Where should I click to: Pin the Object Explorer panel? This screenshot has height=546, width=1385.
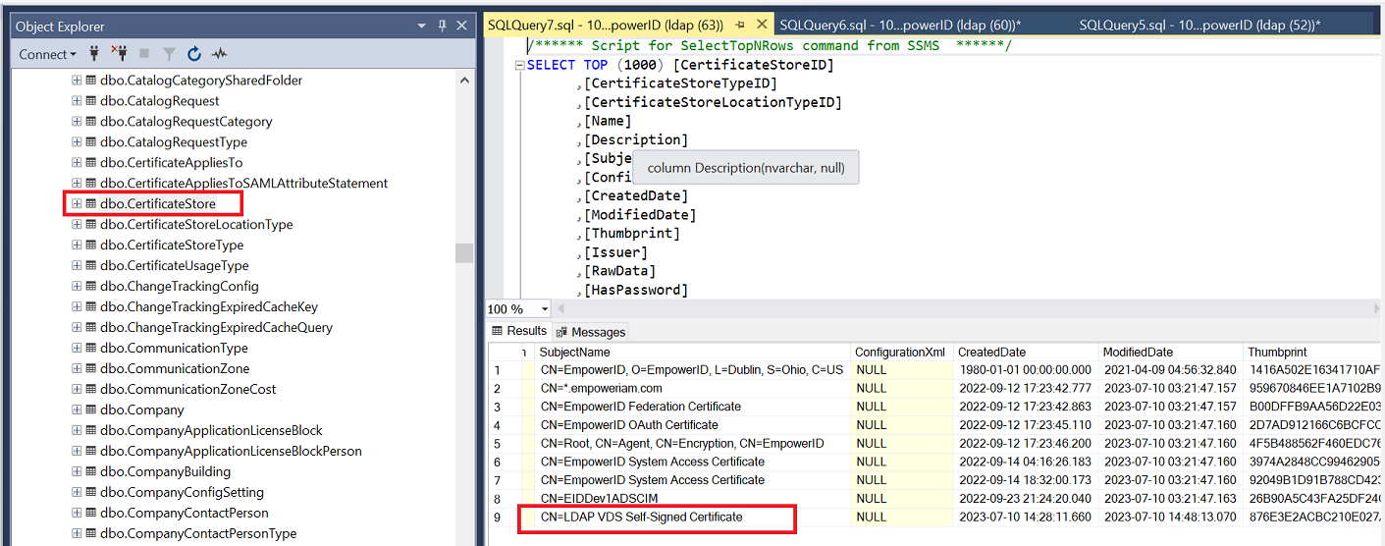[x=442, y=26]
